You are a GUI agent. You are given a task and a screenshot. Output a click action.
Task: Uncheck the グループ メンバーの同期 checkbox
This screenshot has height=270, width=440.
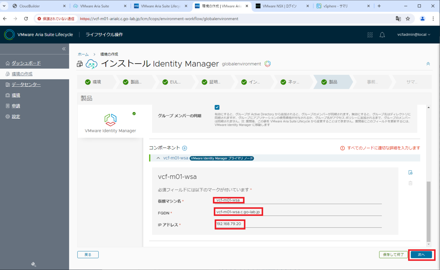pyautogui.click(x=217, y=107)
